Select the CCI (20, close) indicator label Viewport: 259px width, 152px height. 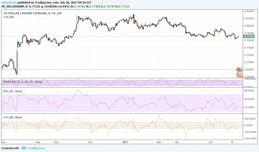13,117
